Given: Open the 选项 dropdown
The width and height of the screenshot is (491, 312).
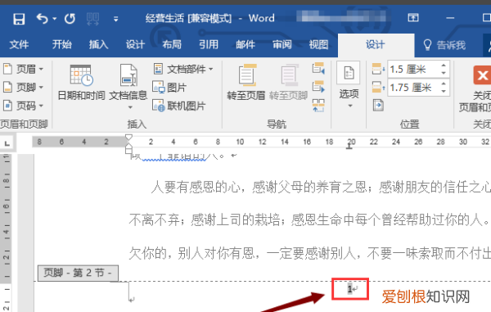Looking at the screenshot, I should 349,84.
